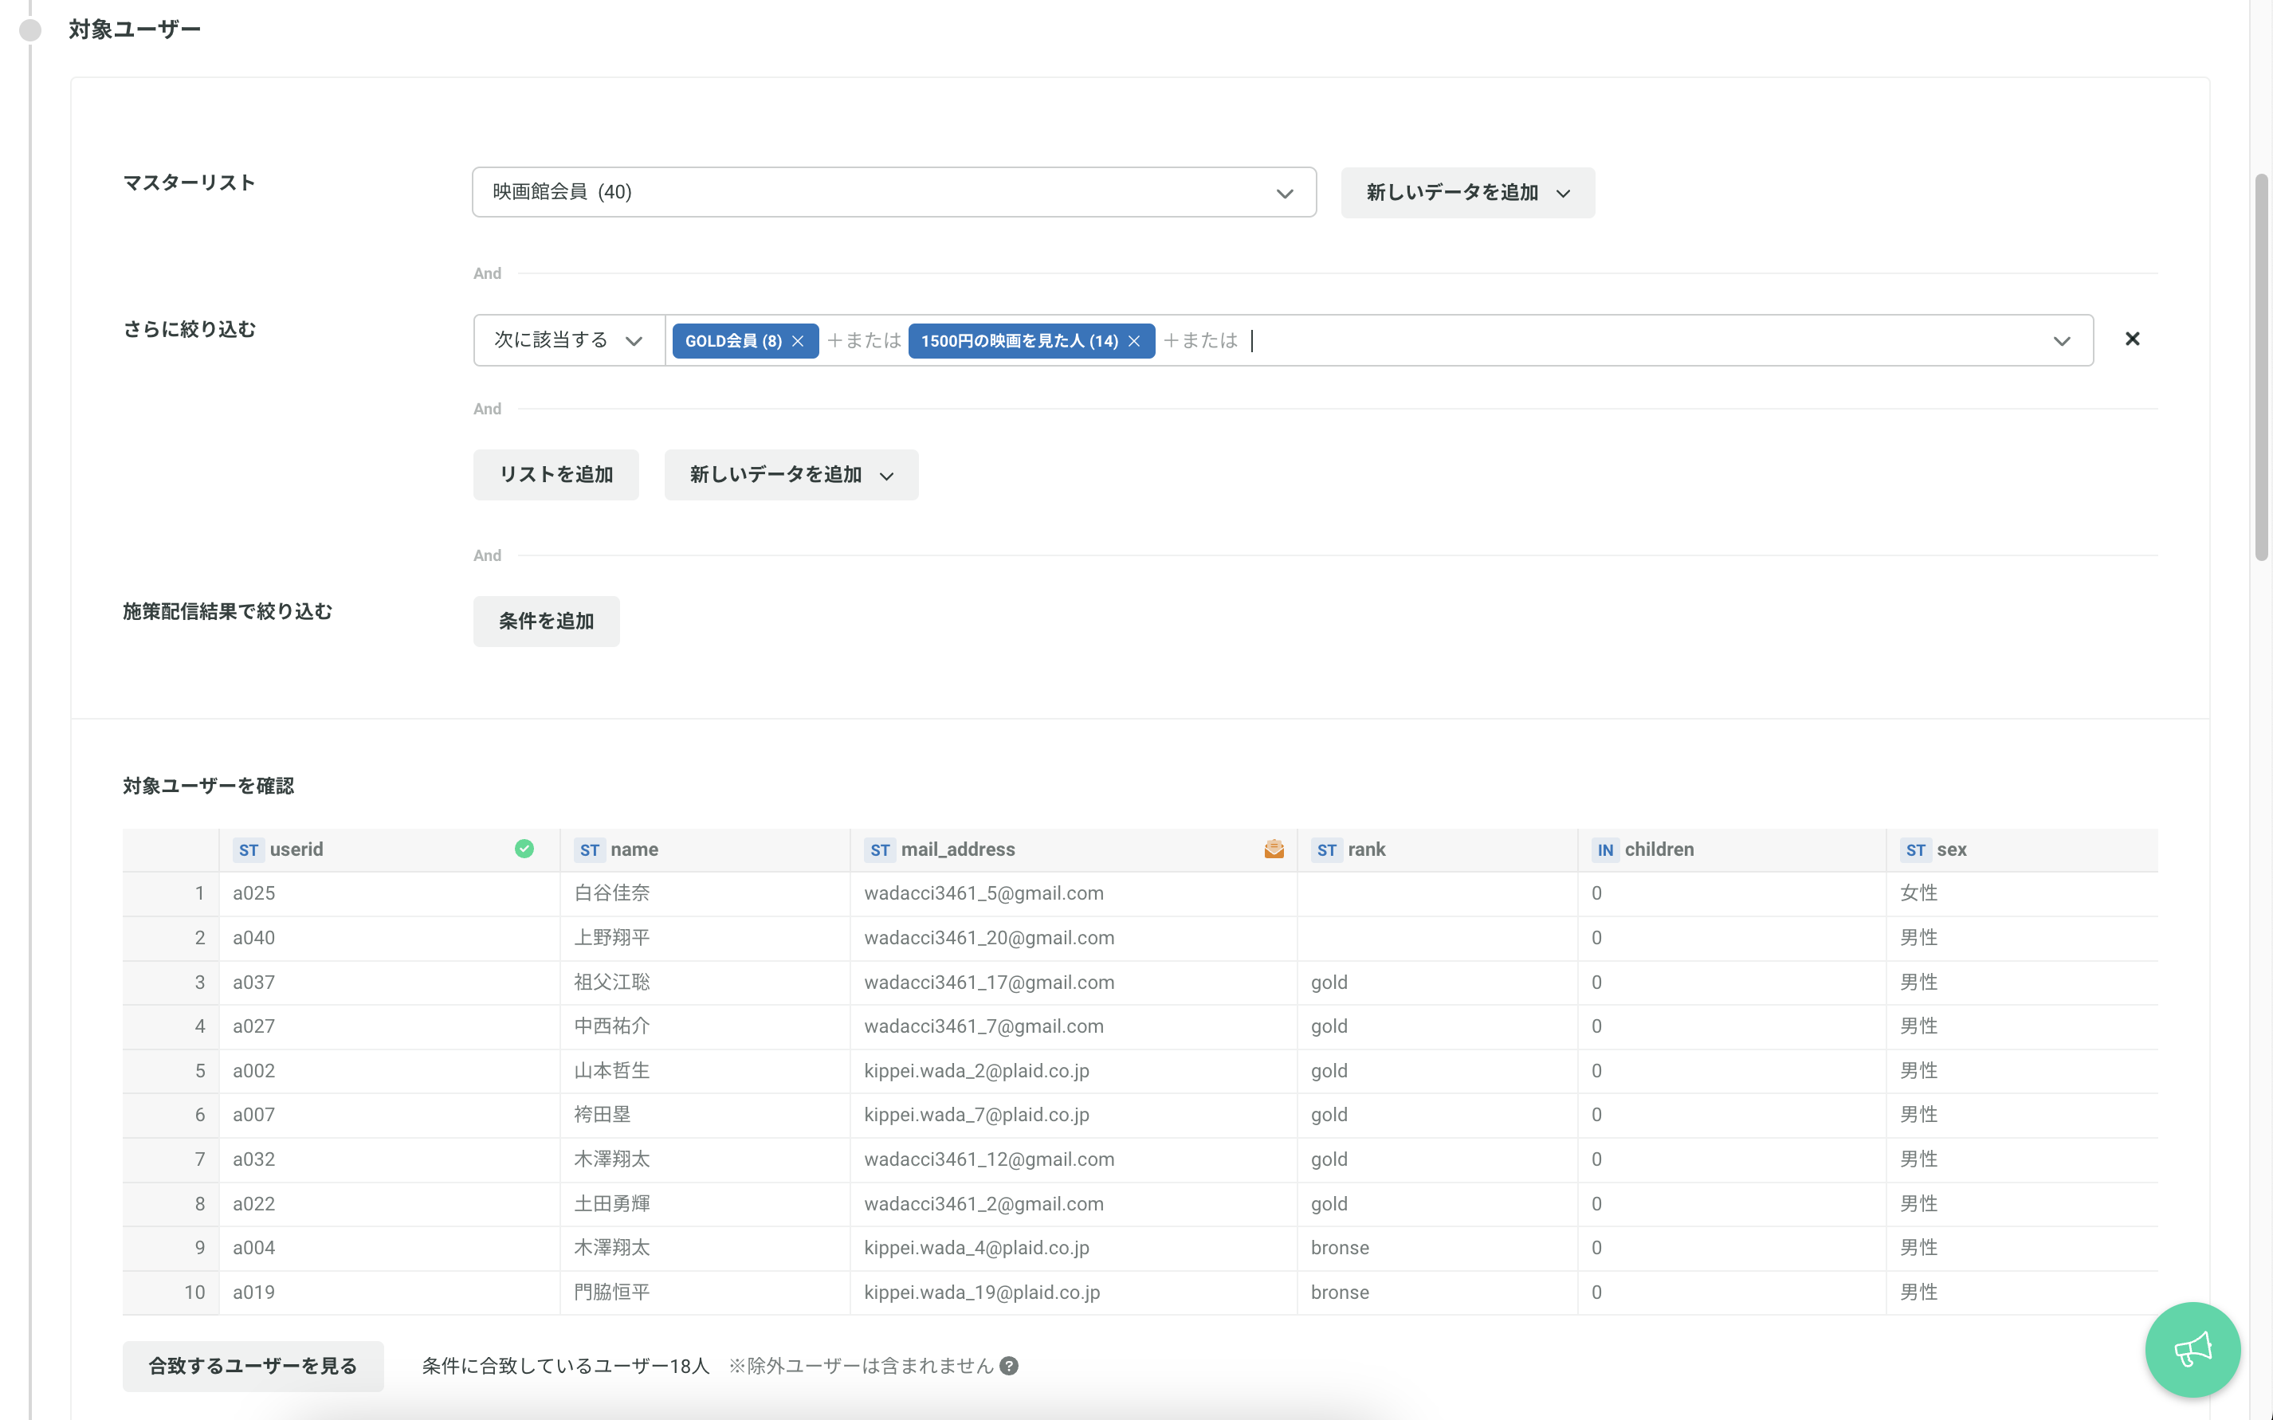Remove the 1500円の映画を見た人 (14) tag
This screenshot has width=2273, height=1420.
(x=1133, y=341)
